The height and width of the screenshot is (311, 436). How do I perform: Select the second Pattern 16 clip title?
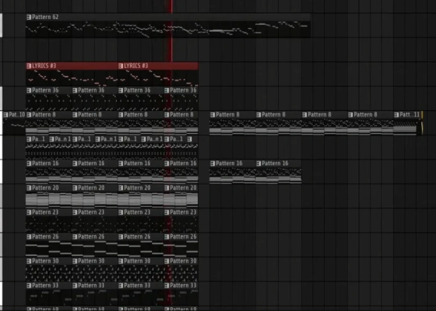tap(91, 164)
